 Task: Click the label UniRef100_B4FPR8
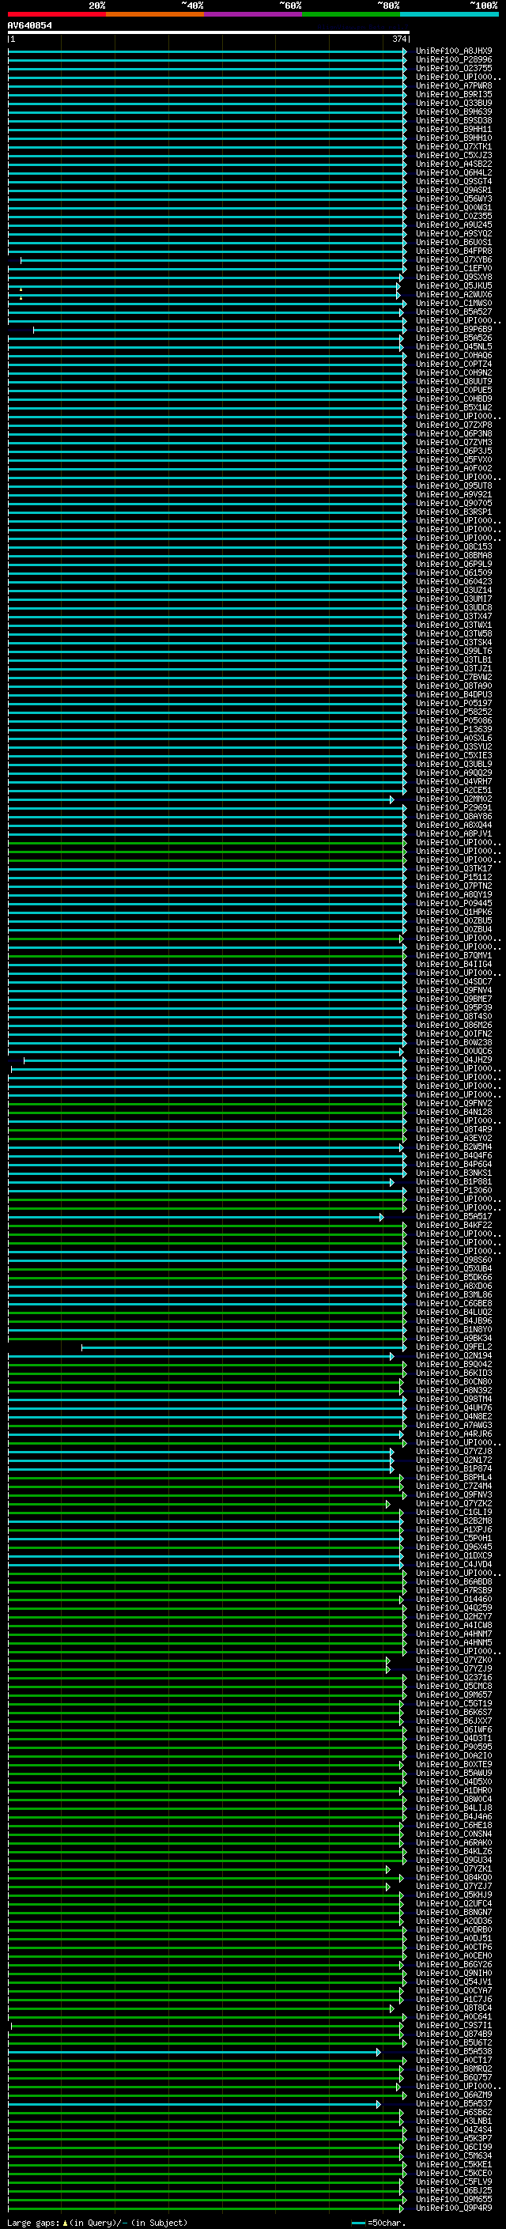(454, 251)
